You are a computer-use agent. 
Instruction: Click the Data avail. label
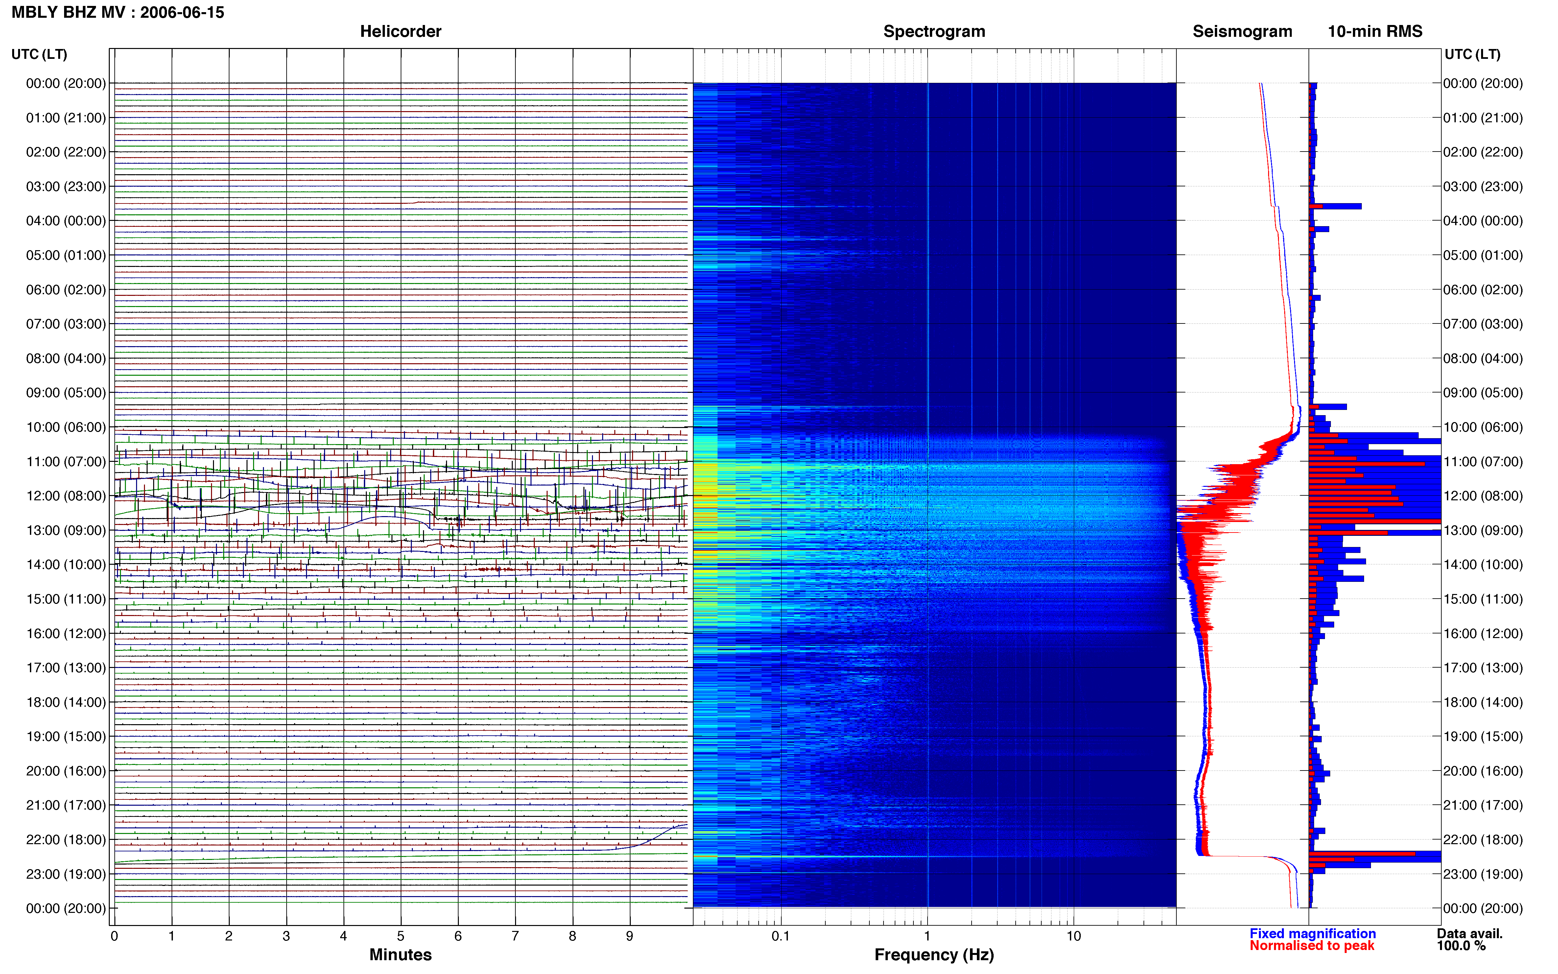click(1470, 934)
